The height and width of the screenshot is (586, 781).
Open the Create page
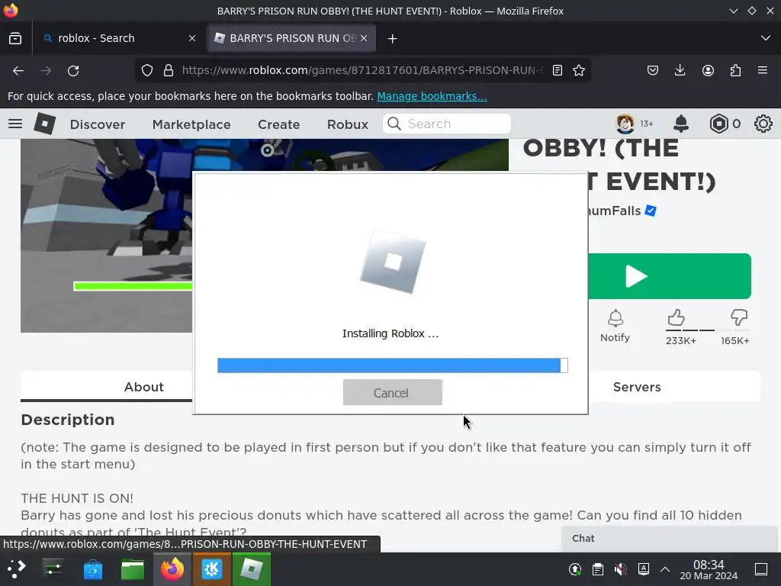point(278,124)
